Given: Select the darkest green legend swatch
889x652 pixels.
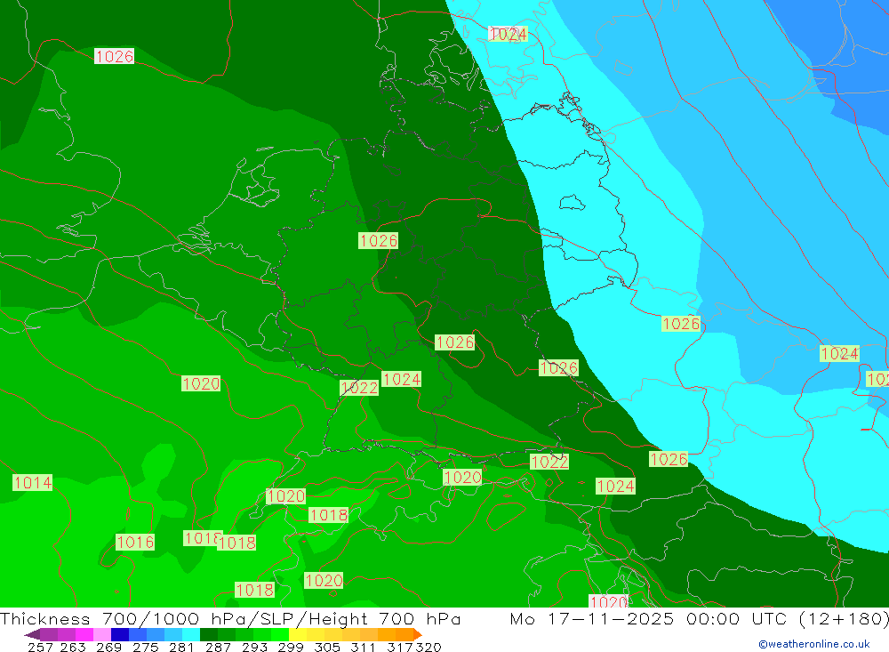Looking at the screenshot, I should click(x=209, y=634).
